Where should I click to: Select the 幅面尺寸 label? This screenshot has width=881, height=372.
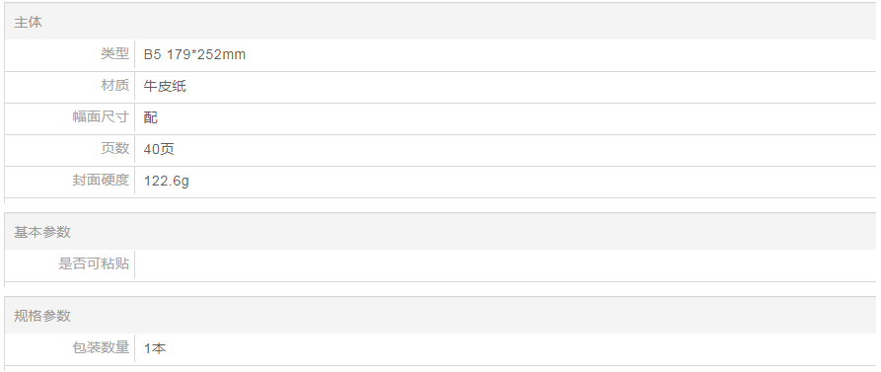click(x=101, y=116)
